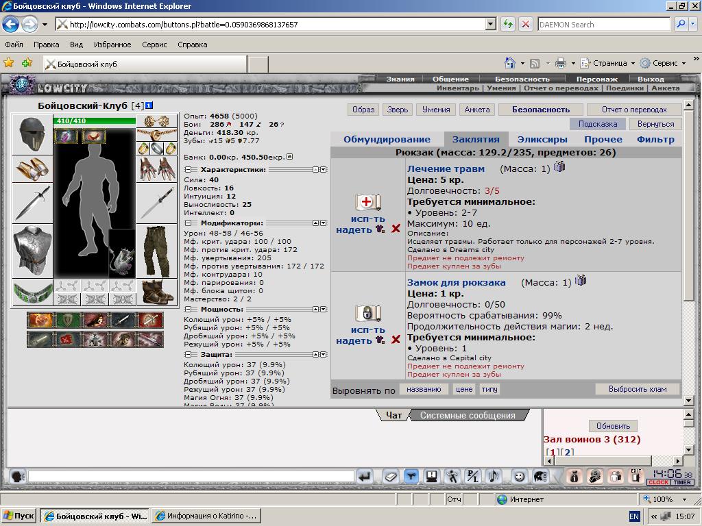Click the system messages monitor icon
This screenshot has height=526, width=702.
(432, 477)
